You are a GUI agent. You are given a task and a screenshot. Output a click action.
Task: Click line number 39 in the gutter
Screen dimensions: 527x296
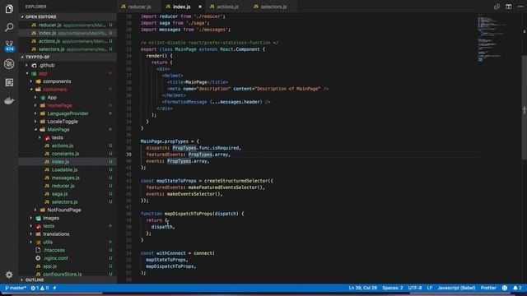(x=128, y=155)
